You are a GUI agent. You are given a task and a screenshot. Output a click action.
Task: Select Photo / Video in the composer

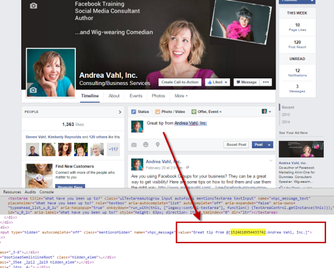pos(170,111)
